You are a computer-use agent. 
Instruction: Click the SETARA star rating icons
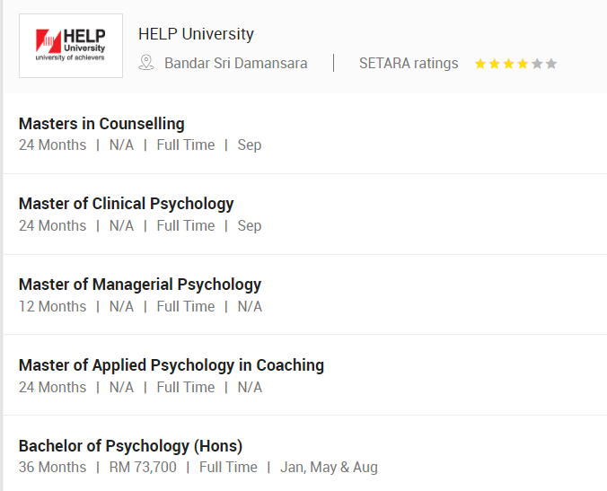coord(515,64)
